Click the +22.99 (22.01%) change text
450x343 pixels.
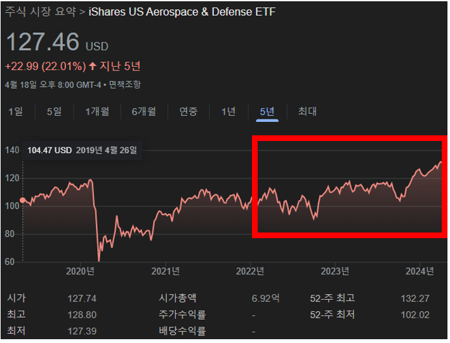pos(45,66)
